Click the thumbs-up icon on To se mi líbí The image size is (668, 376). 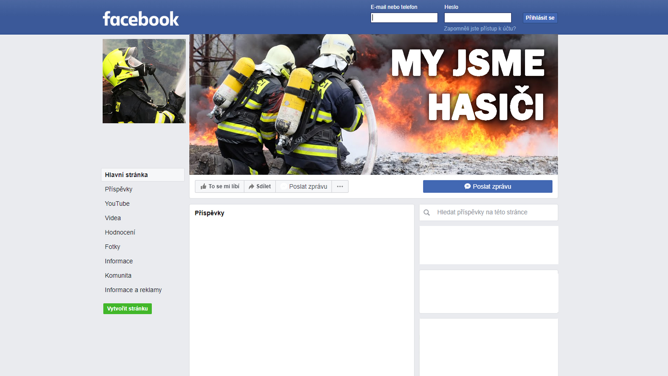[x=204, y=187]
